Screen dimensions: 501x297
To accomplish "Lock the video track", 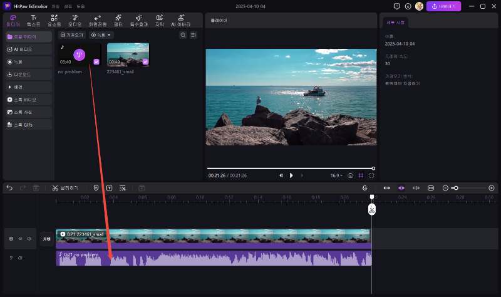I will (11, 239).
